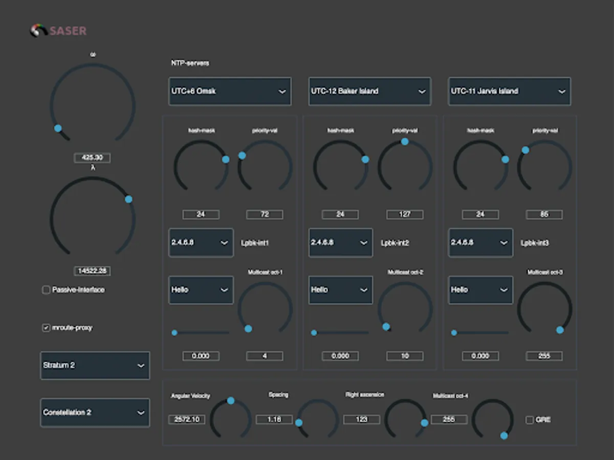Open the 2.4.6.8 dropdown beside Lpbk-int2

tap(341, 243)
